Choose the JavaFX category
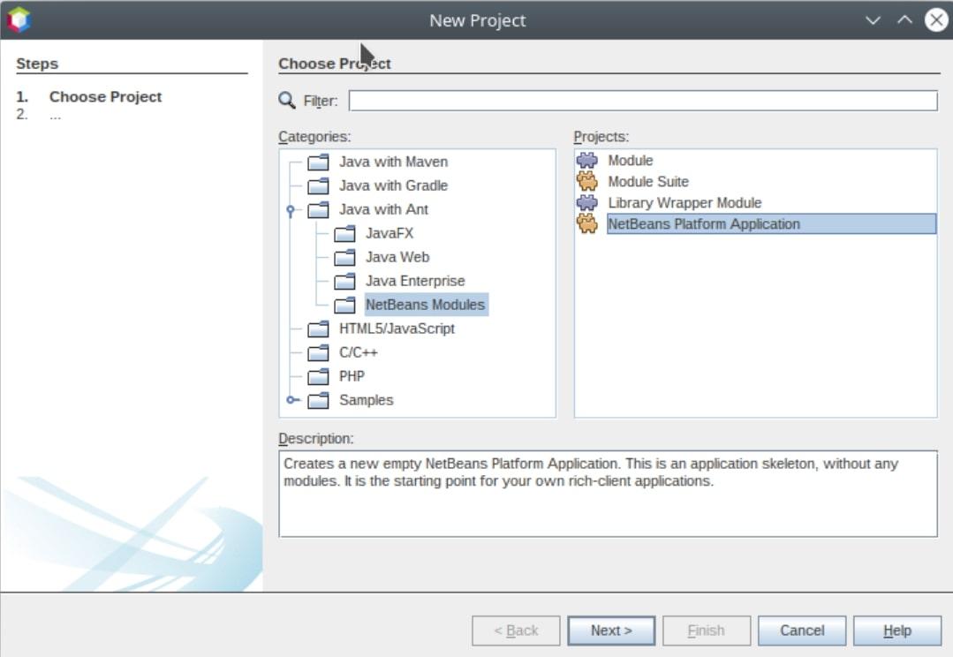953x657 pixels. click(x=389, y=233)
